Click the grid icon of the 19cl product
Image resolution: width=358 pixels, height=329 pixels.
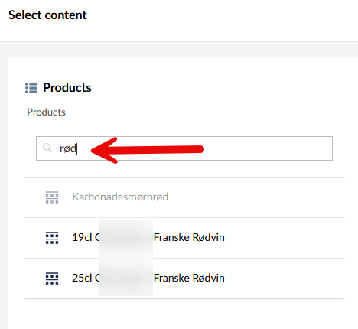[52, 238]
